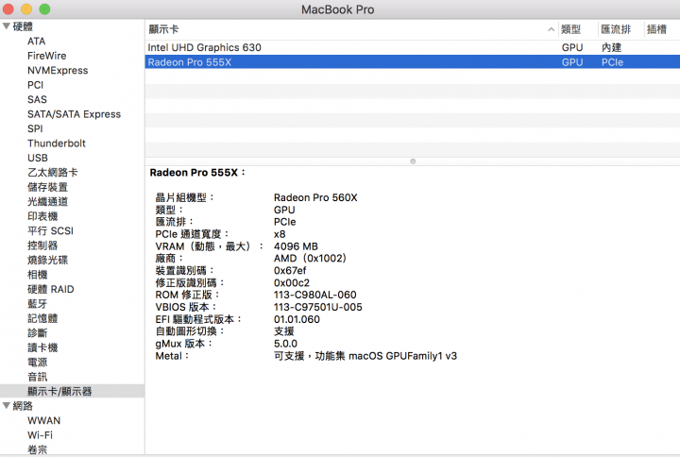Screen dimensions: 680x457
Task: Select SPI in the sidebar
Action: 35,128
